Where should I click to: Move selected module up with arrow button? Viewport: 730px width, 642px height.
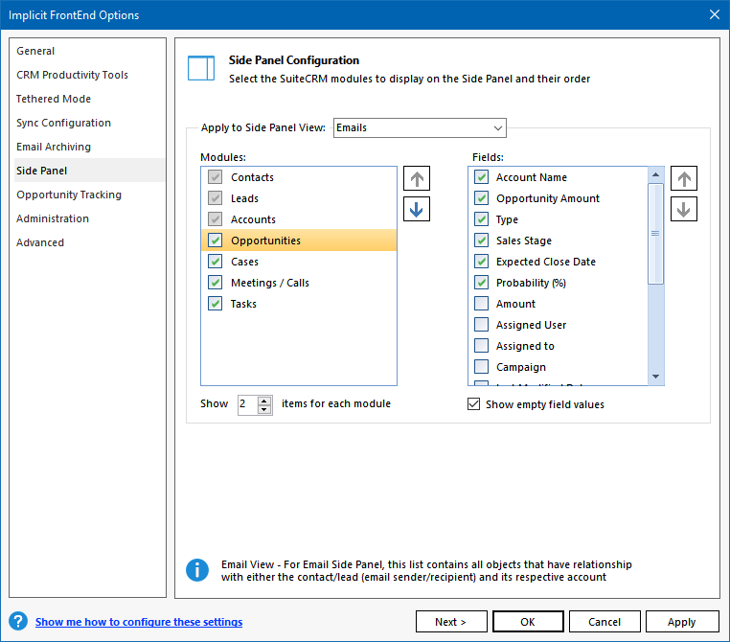(417, 179)
